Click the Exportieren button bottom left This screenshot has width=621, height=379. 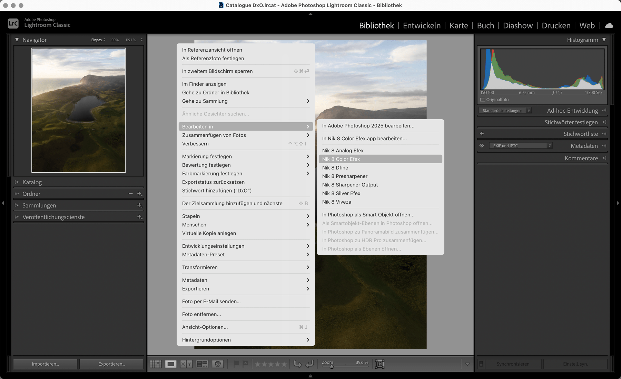111,364
